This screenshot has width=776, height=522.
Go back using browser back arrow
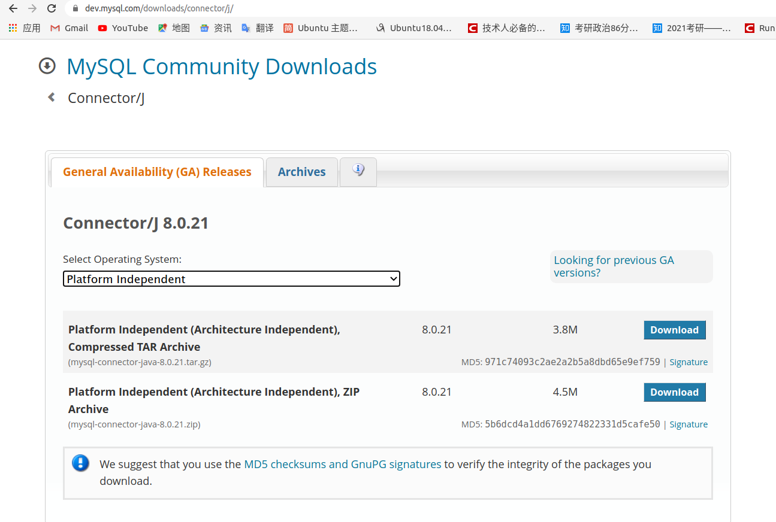(13, 8)
